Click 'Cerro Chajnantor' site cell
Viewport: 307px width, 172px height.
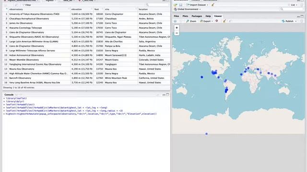pyautogui.click(x=120, y=14)
